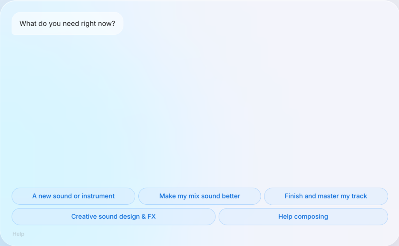
Task: Ask to make the mix sound better
Action: point(199,196)
